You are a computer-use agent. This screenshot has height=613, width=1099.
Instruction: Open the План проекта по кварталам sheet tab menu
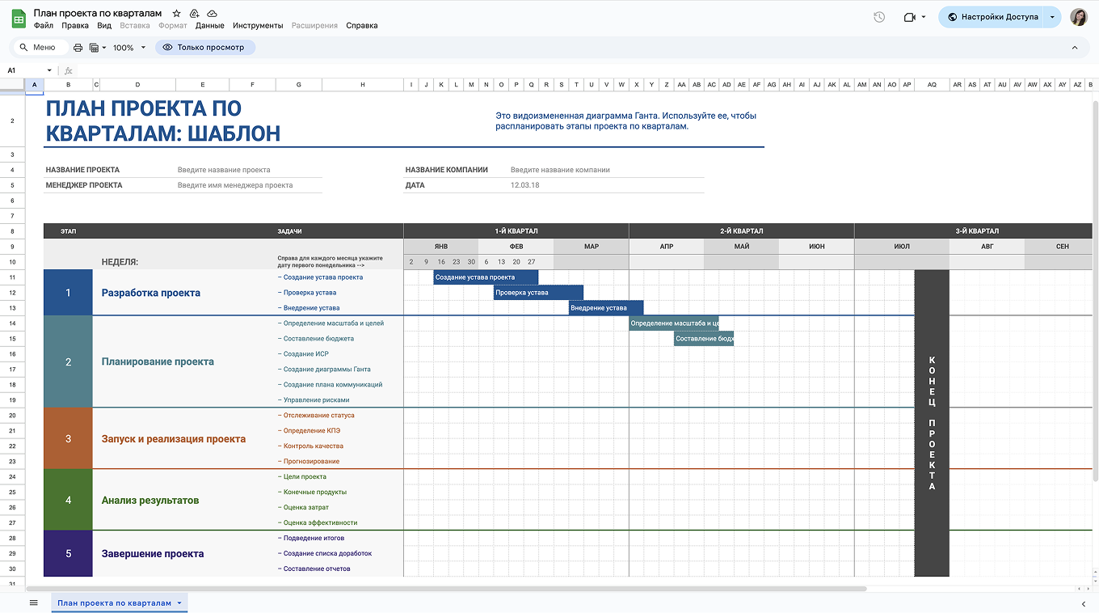tap(180, 603)
